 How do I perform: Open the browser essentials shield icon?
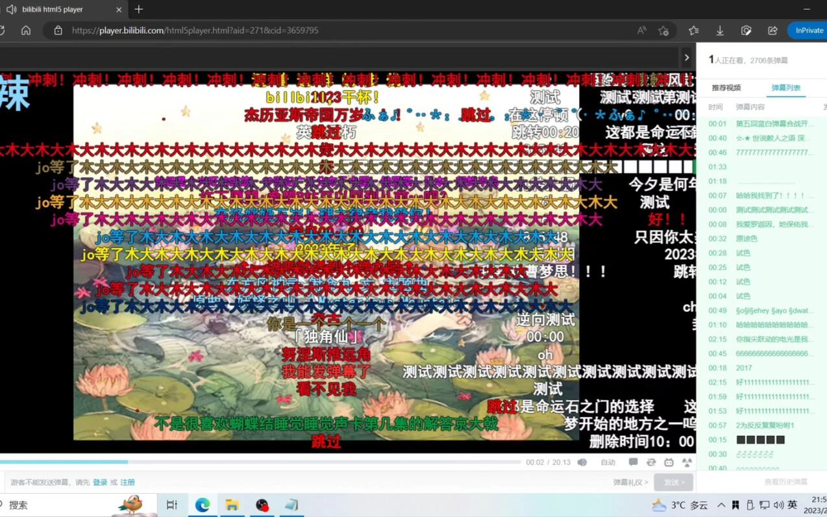(x=746, y=31)
